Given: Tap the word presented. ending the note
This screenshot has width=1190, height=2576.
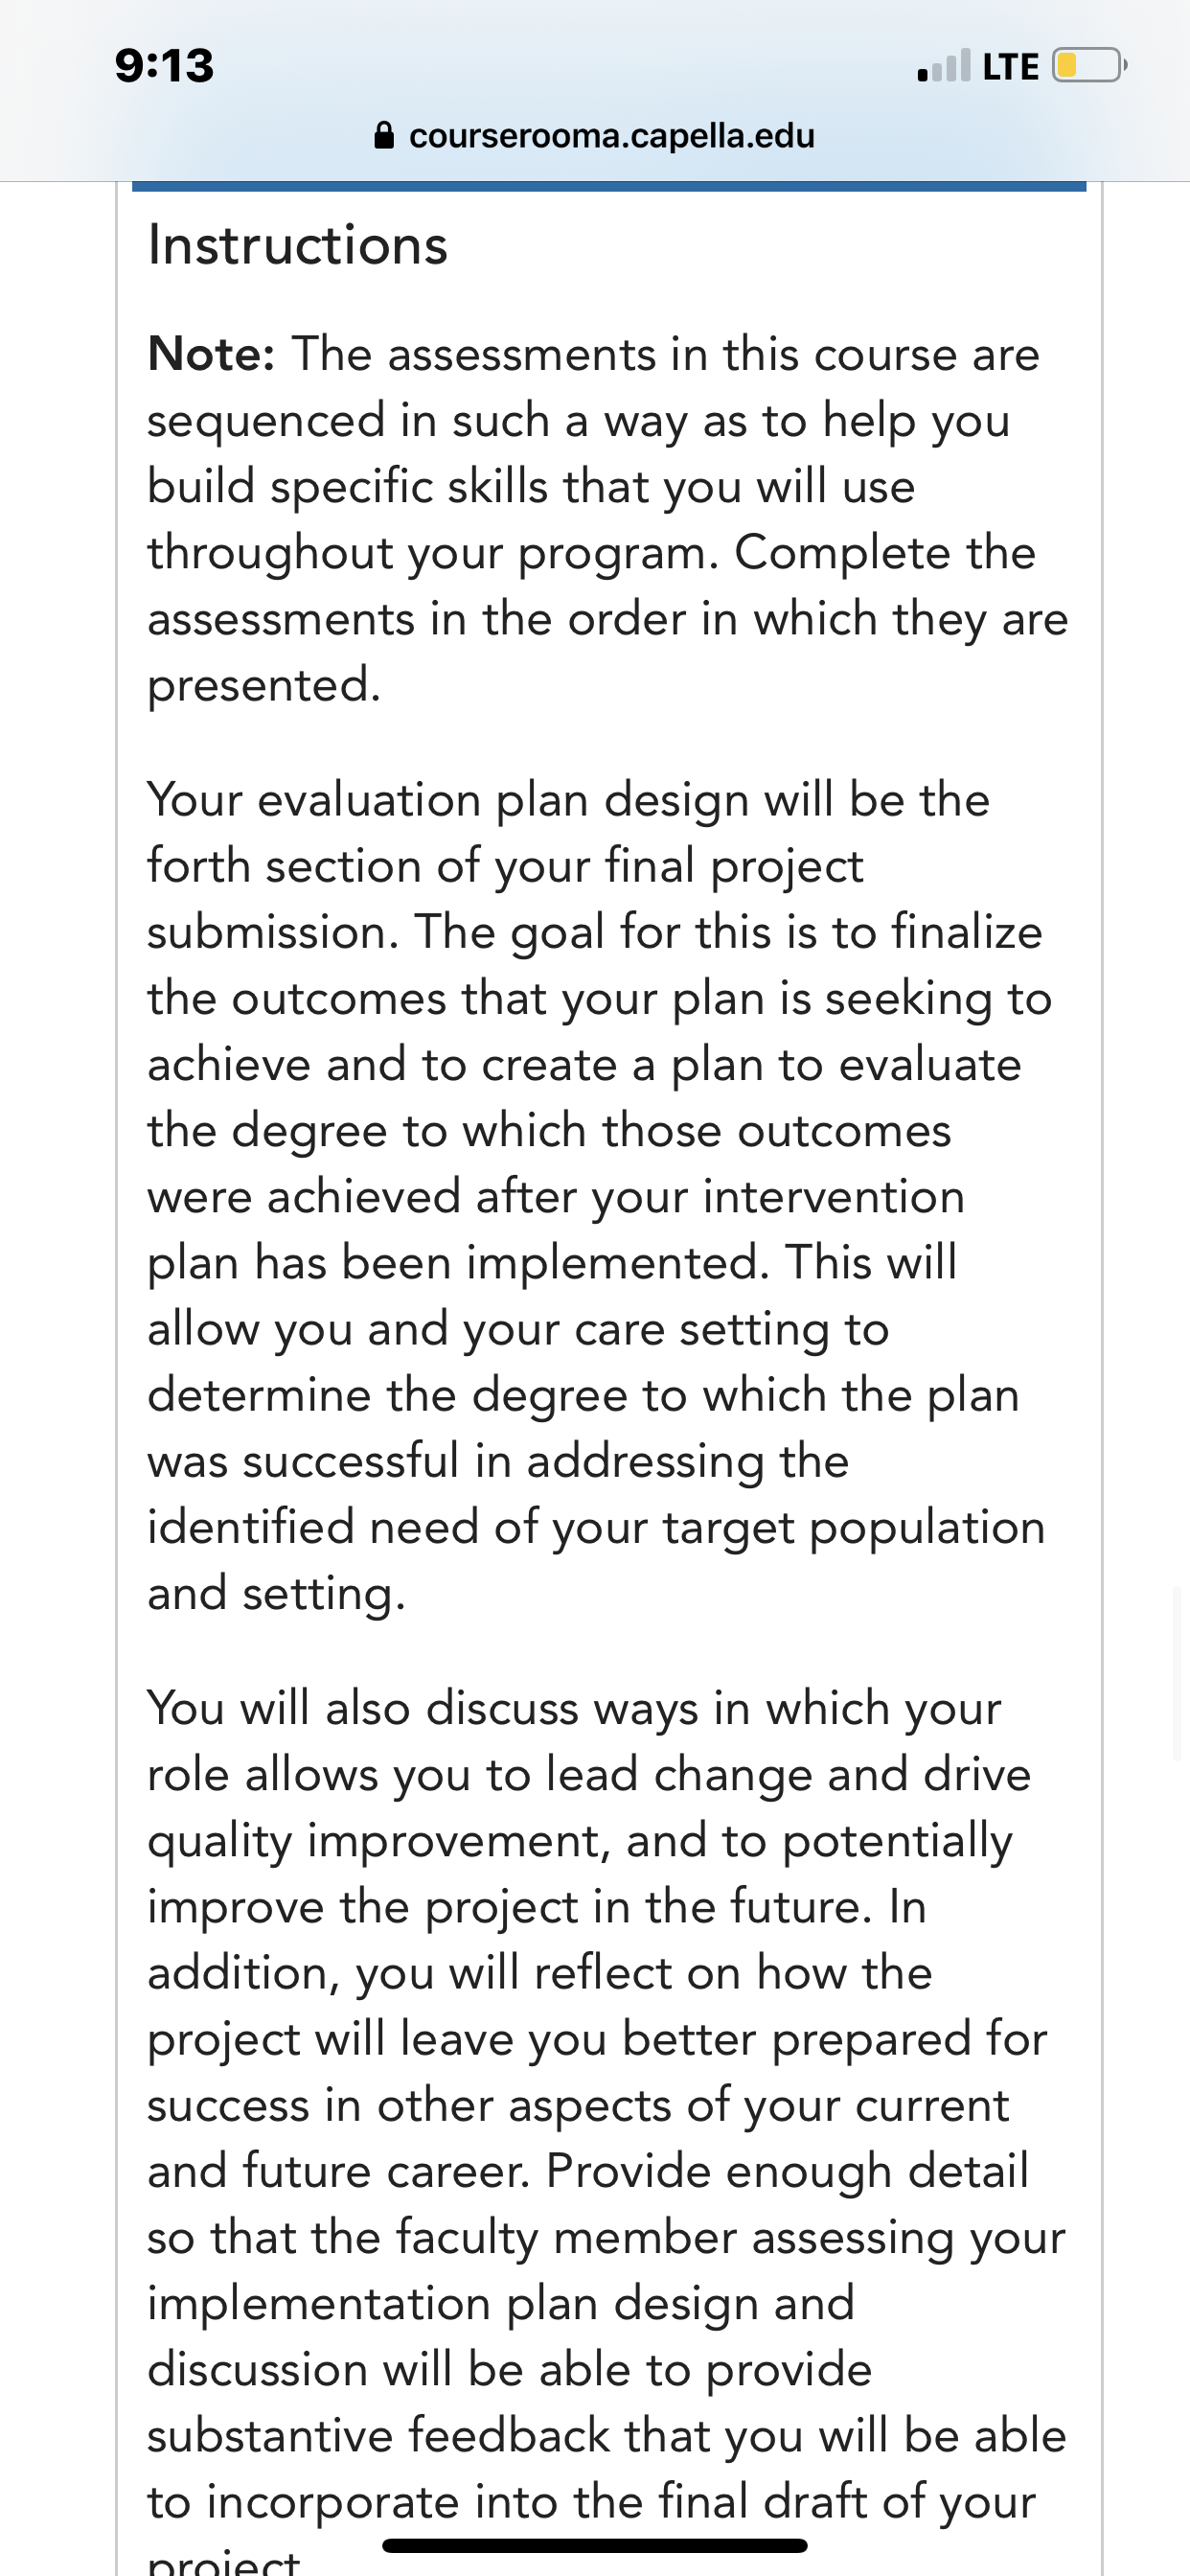Looking at the screenshot, I should pos(264,685).
